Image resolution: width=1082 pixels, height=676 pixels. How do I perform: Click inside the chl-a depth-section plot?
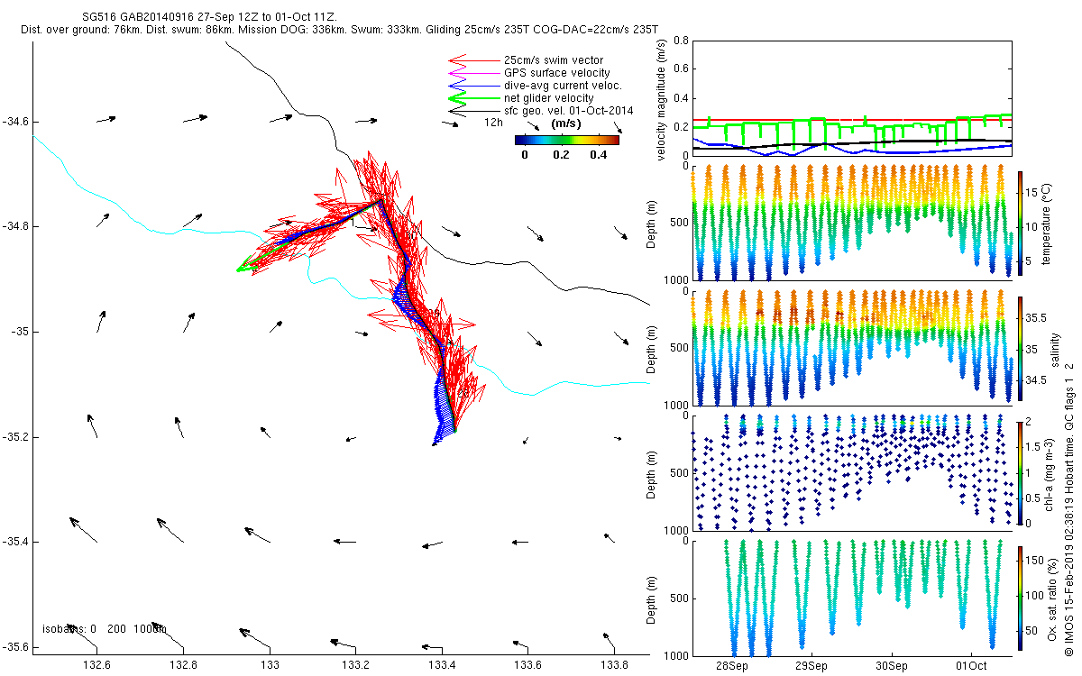point(851,472)
